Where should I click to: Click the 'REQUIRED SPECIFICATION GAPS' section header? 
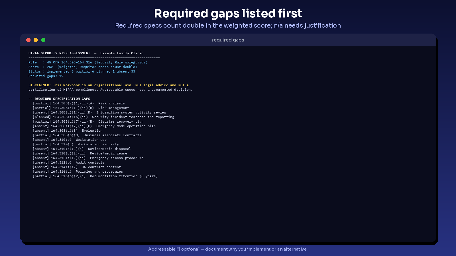(x=59, y=99)
